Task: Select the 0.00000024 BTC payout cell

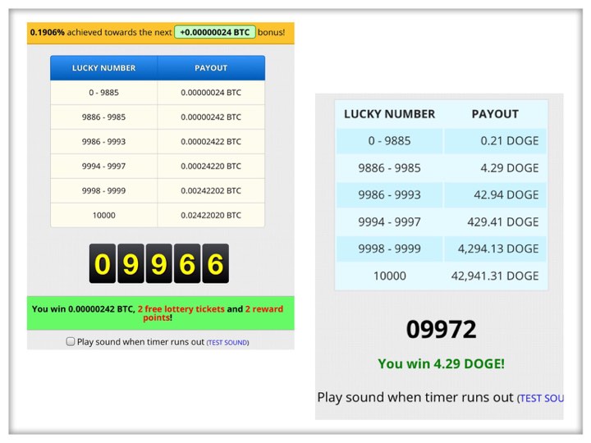Action: tap(211, 92)
